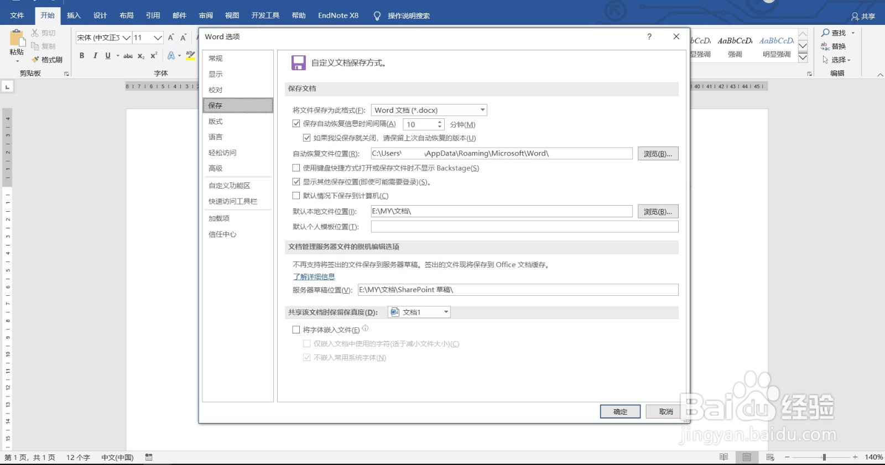Click the ruler tab selector L icon
Viewport: 885px width, 465px height.
point(8,87)
